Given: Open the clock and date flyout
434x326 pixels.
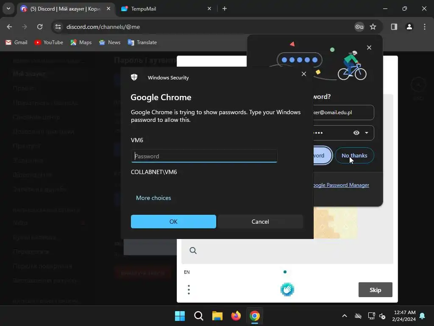Looking at the screenshot, I should pos(404,316).
